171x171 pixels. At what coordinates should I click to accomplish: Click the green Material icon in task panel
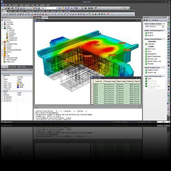point(146,33)
